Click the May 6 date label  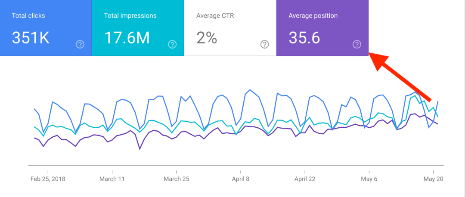[369, 179]
